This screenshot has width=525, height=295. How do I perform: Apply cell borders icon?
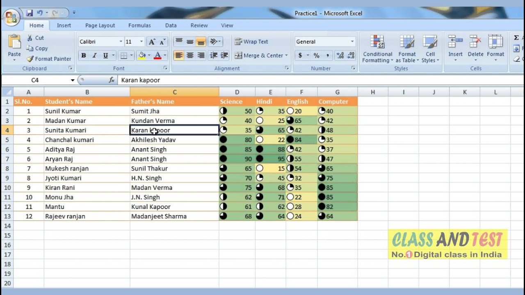123,55
